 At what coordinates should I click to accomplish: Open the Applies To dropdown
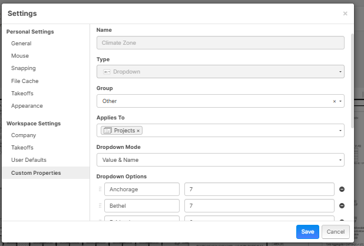(340, 131)
